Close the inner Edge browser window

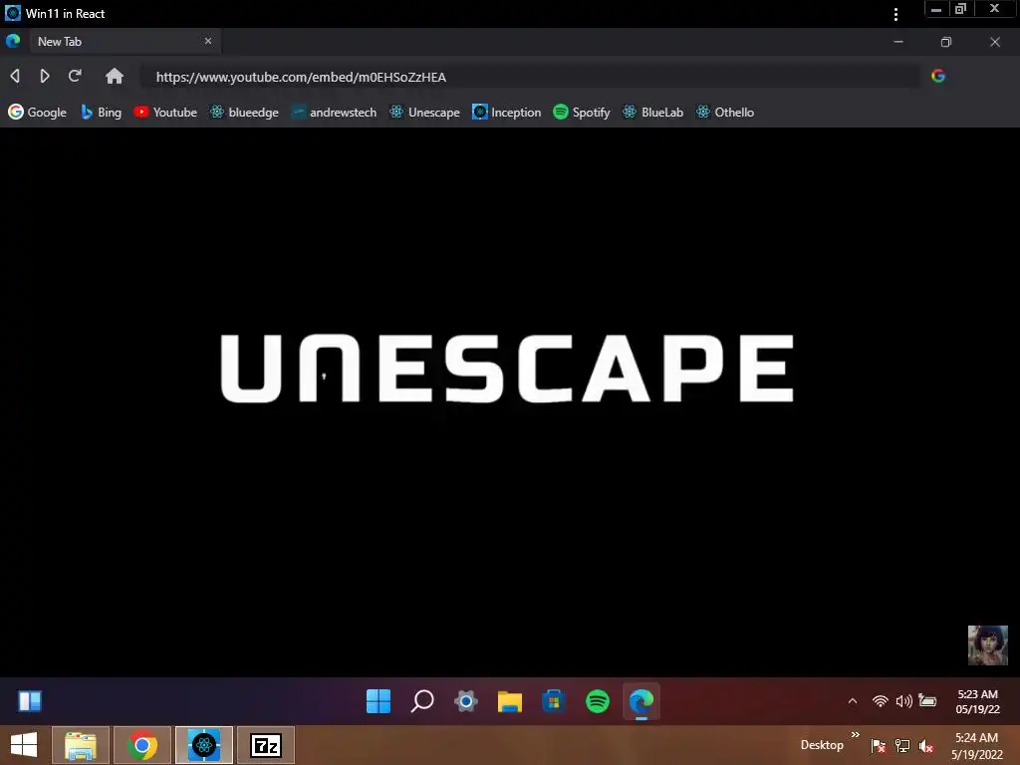tap(995, 42)
